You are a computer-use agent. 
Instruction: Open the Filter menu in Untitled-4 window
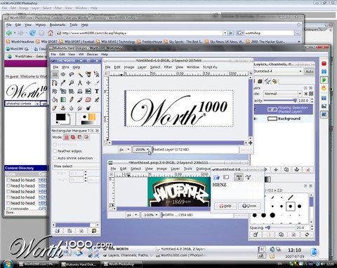(168, 67)
